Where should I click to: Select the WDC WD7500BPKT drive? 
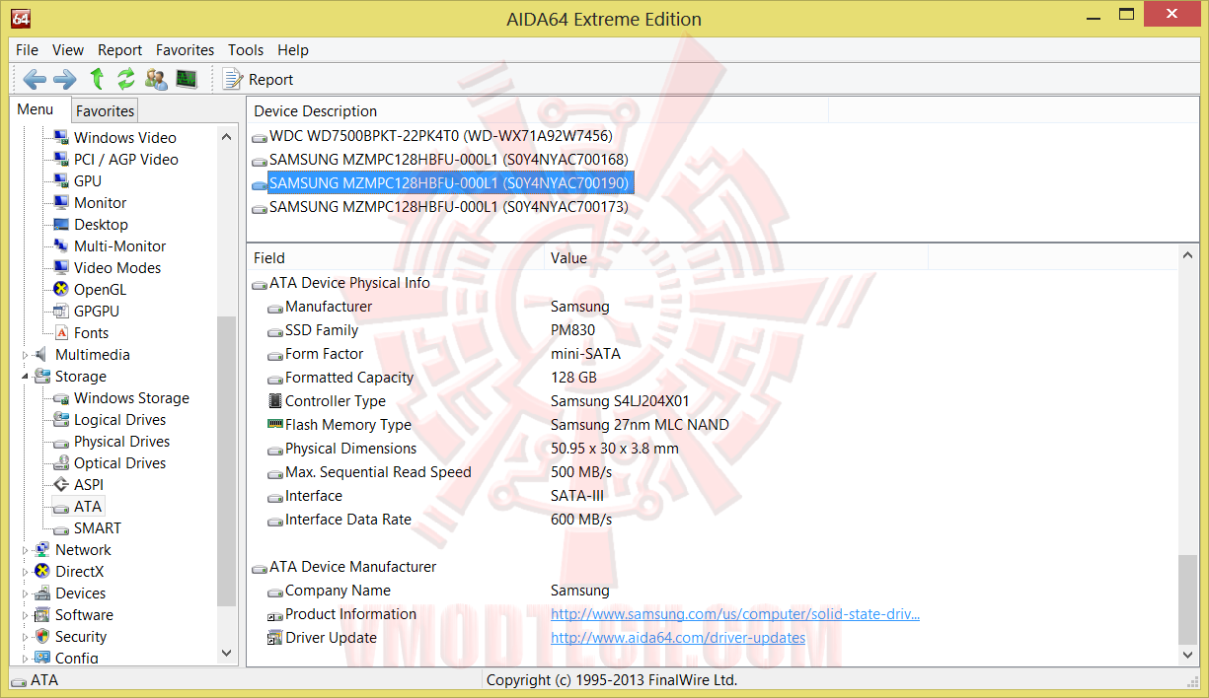[440, 136]
